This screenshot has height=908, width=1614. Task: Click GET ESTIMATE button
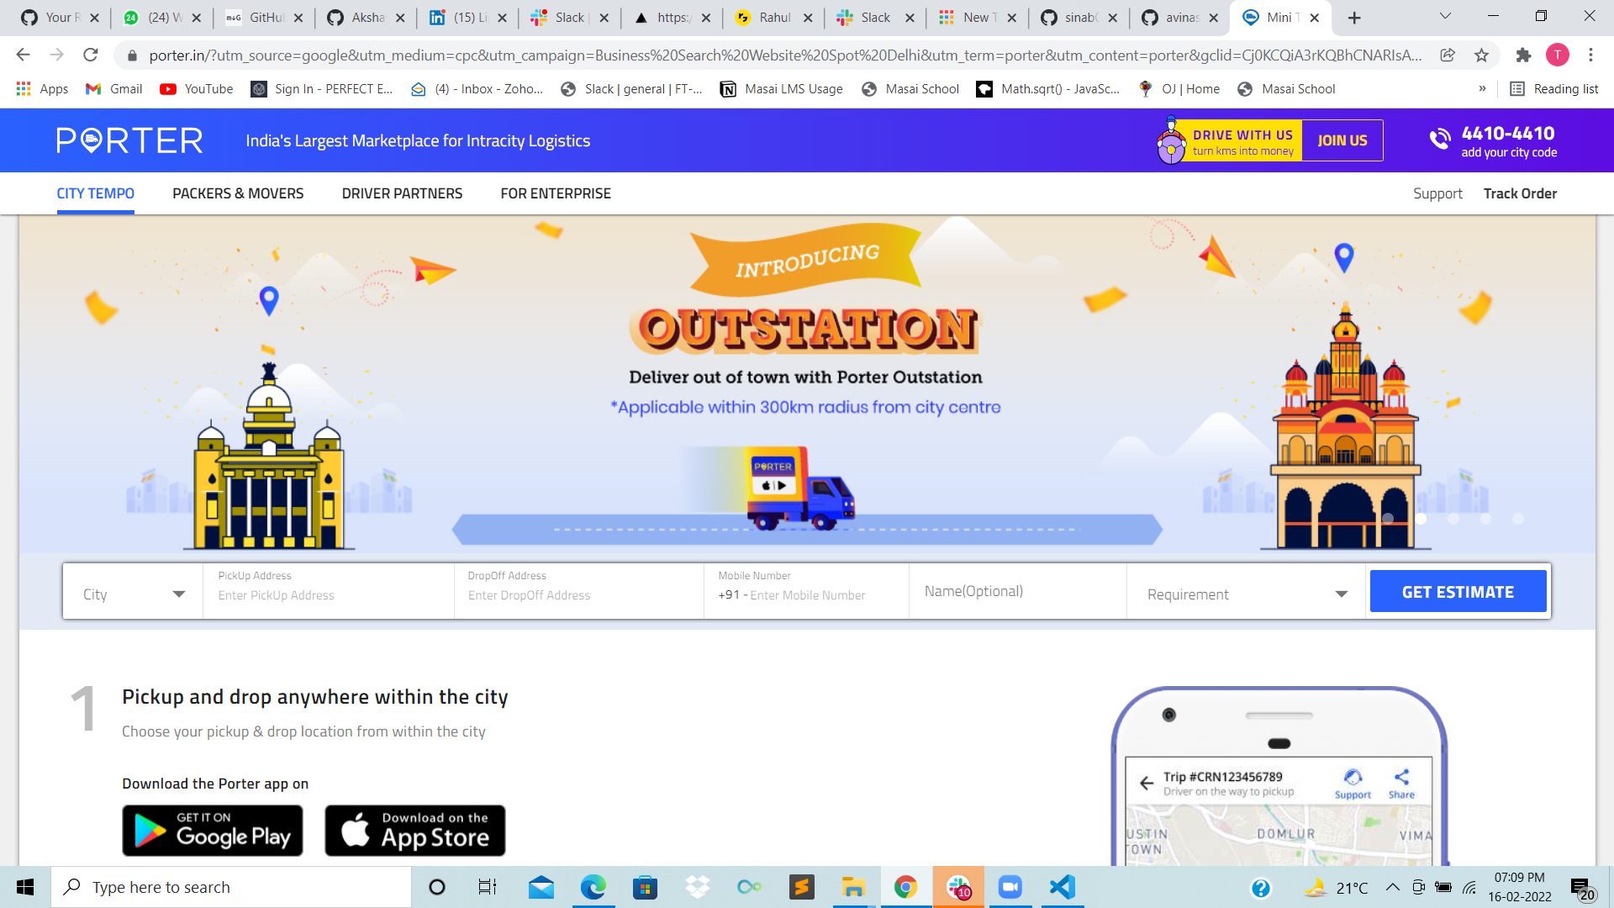[1458, 591]
